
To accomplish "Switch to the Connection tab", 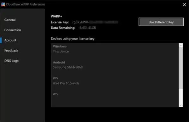I will pos(13,30).
